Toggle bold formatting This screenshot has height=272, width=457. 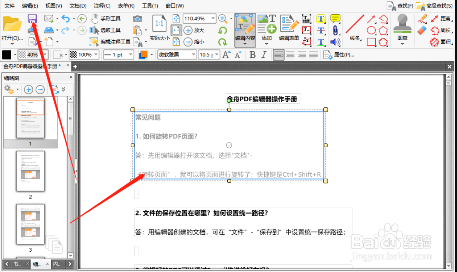tap(253, 55)
